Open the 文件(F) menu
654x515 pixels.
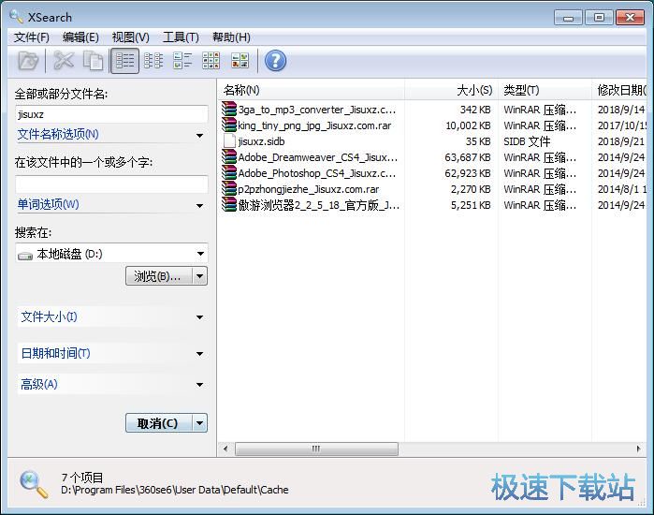(31, 37)
